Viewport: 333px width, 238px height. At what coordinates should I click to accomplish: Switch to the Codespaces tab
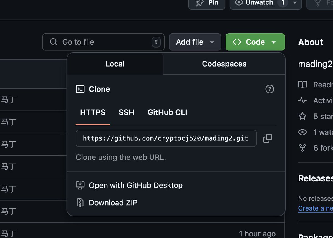point(224,64)
